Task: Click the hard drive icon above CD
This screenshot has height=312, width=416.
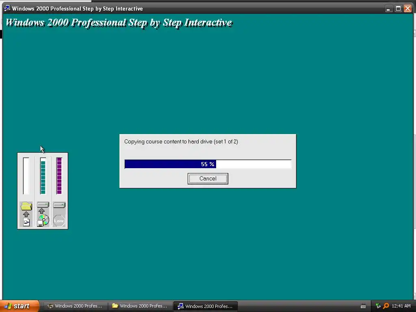Action: (x=43, y=205)
